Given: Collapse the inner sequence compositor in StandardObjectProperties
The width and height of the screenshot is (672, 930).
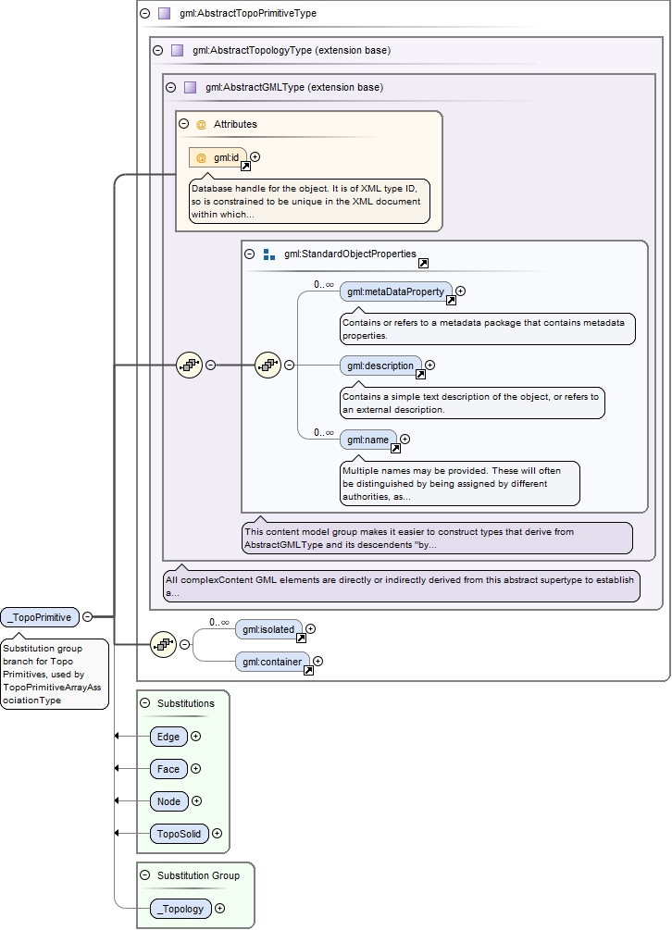Looking at the screenshot, I should pos(290,366).
